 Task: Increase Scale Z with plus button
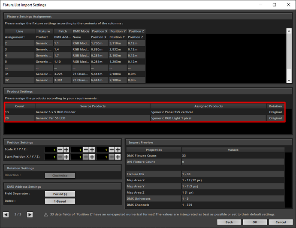coord(118,150)
